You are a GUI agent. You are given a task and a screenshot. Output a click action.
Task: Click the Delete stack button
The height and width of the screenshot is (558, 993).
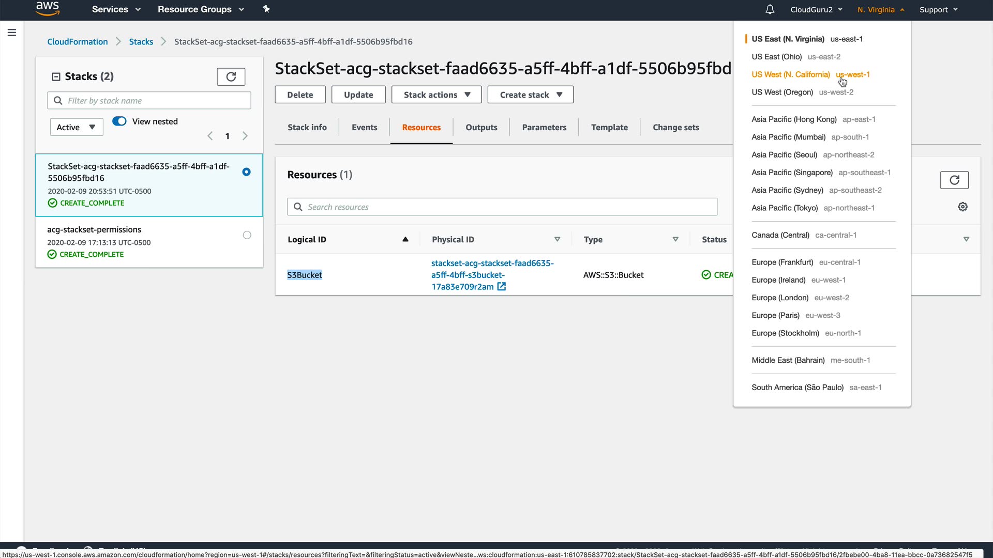click(x=300, y=95)
